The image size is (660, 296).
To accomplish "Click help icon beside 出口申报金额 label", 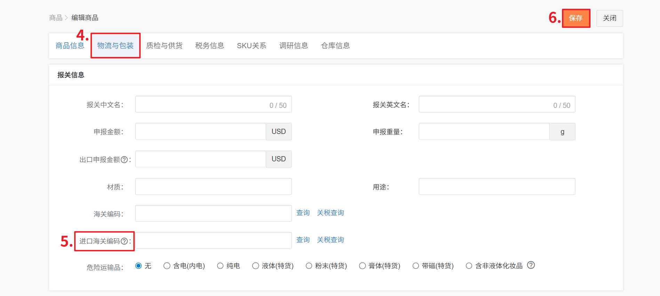I will 124,160.
